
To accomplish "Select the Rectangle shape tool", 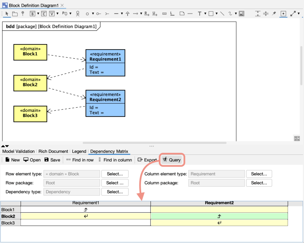I will 211,14.
